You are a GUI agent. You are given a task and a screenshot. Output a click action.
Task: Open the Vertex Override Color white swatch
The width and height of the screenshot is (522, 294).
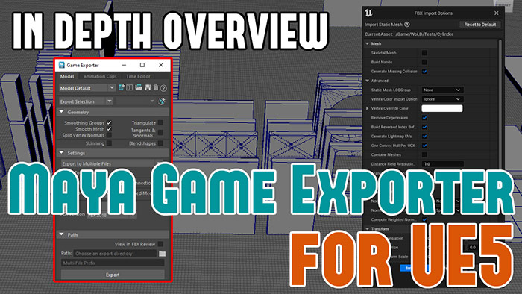[442, 108]
